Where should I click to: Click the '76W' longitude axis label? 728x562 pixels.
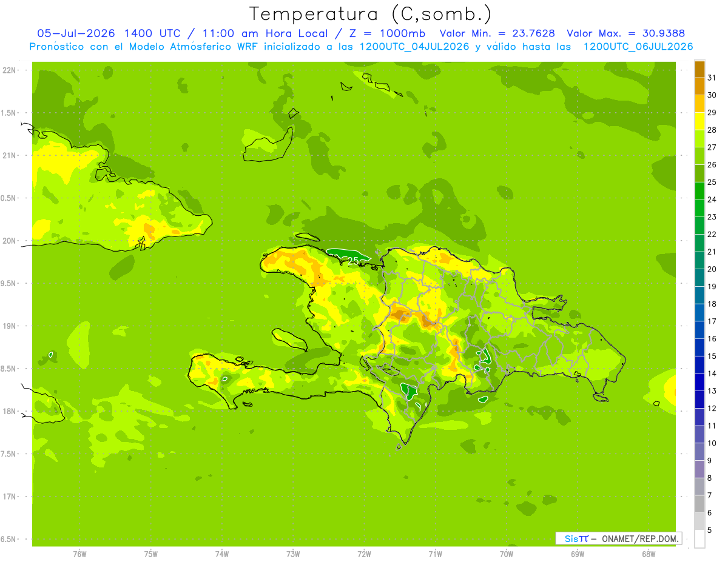[x=79, y=554]
